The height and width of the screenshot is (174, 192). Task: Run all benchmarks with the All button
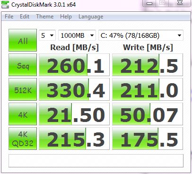(x=23, y=40)
